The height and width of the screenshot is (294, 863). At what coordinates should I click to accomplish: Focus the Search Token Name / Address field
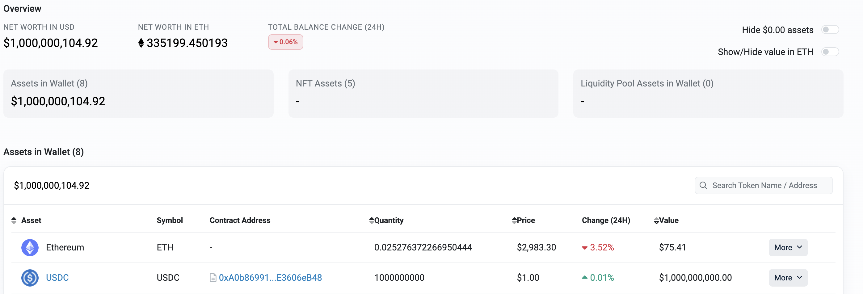764,186
